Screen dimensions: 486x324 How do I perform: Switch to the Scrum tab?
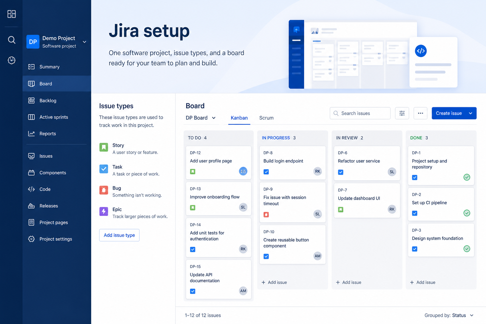coord(266,118)
